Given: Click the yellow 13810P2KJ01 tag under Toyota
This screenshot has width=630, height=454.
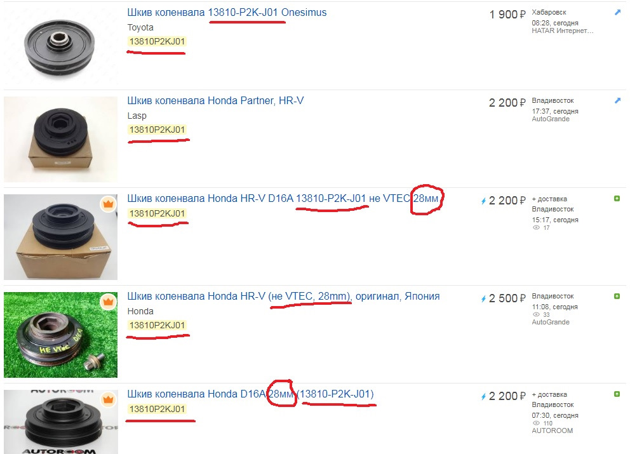Looking at the screenshot, I should (x=157, y=41).
